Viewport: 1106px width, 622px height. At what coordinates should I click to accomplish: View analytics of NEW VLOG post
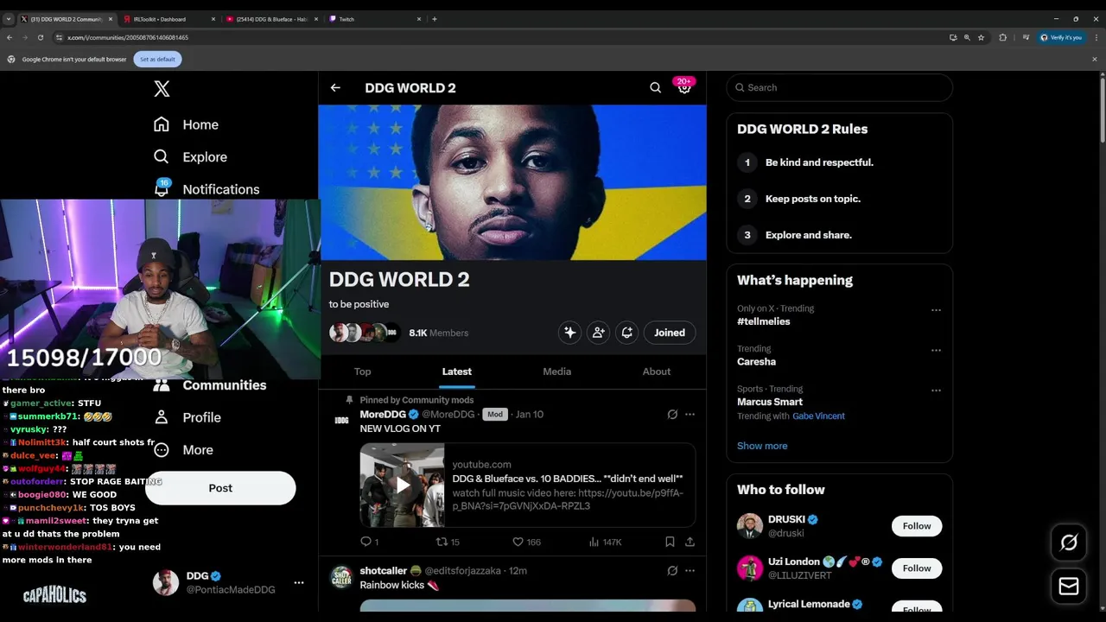tap(605, 542)
